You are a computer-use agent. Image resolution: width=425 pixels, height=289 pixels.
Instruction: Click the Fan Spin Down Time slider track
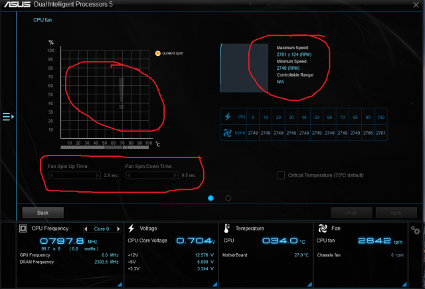click(152, 175)
